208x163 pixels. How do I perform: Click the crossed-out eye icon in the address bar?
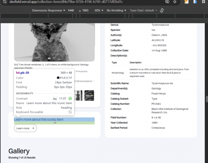click(167, 2)
